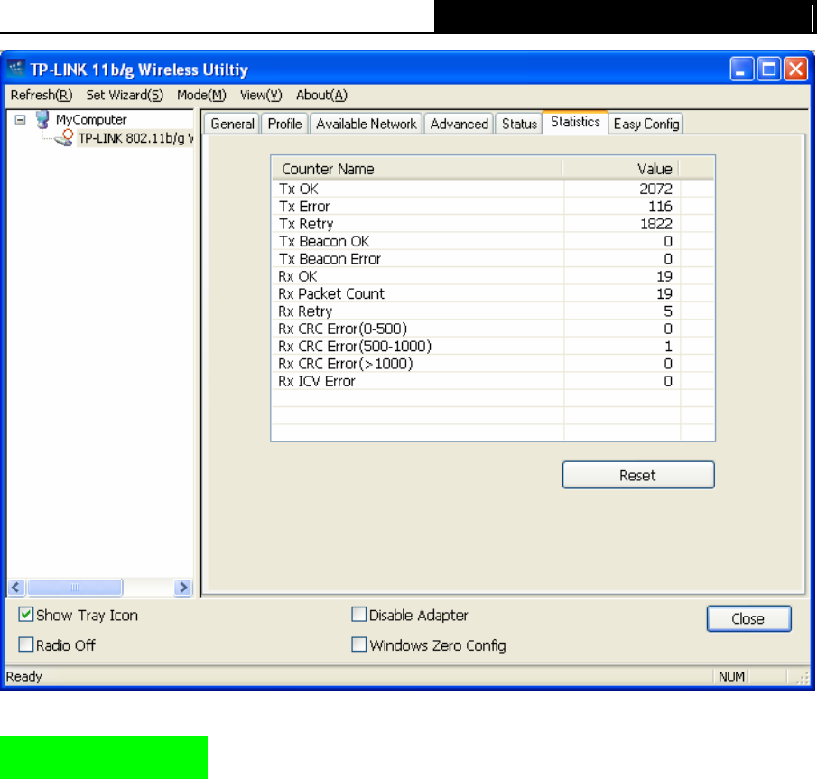This screenshot has width=817, height=779.
Task: Click the Ready status text
Action: coord(24,676)
